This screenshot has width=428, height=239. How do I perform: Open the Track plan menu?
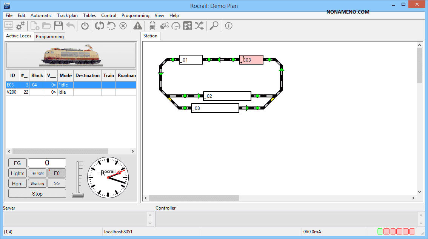67,15
